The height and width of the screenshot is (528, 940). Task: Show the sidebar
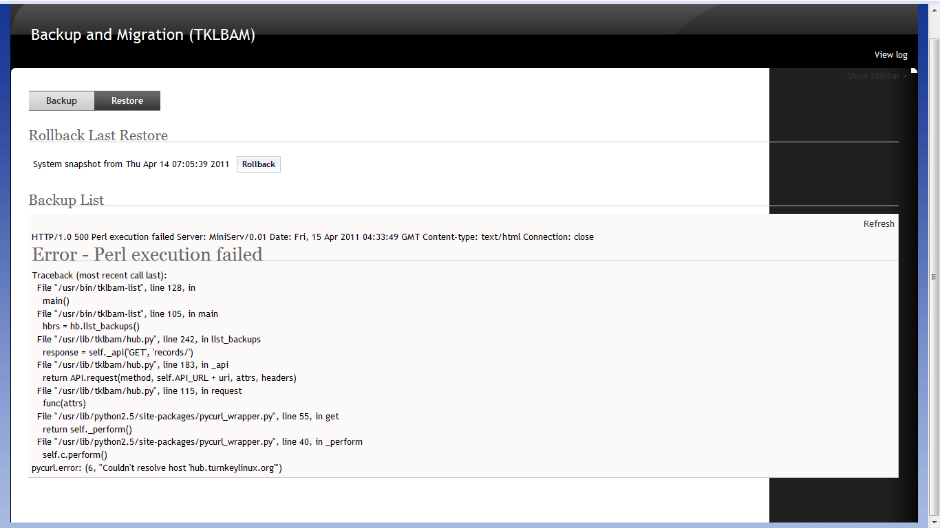click(877, 76)
